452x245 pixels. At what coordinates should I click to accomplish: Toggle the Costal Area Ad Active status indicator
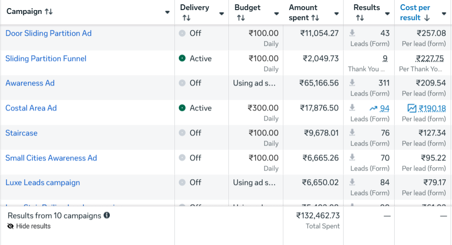pyautogui.click(x=182, y=108)
